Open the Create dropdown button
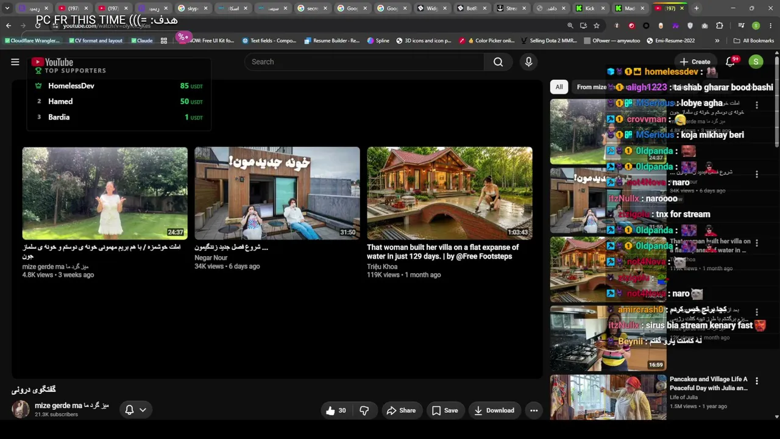780x439 pixels. tap(695, 62)
